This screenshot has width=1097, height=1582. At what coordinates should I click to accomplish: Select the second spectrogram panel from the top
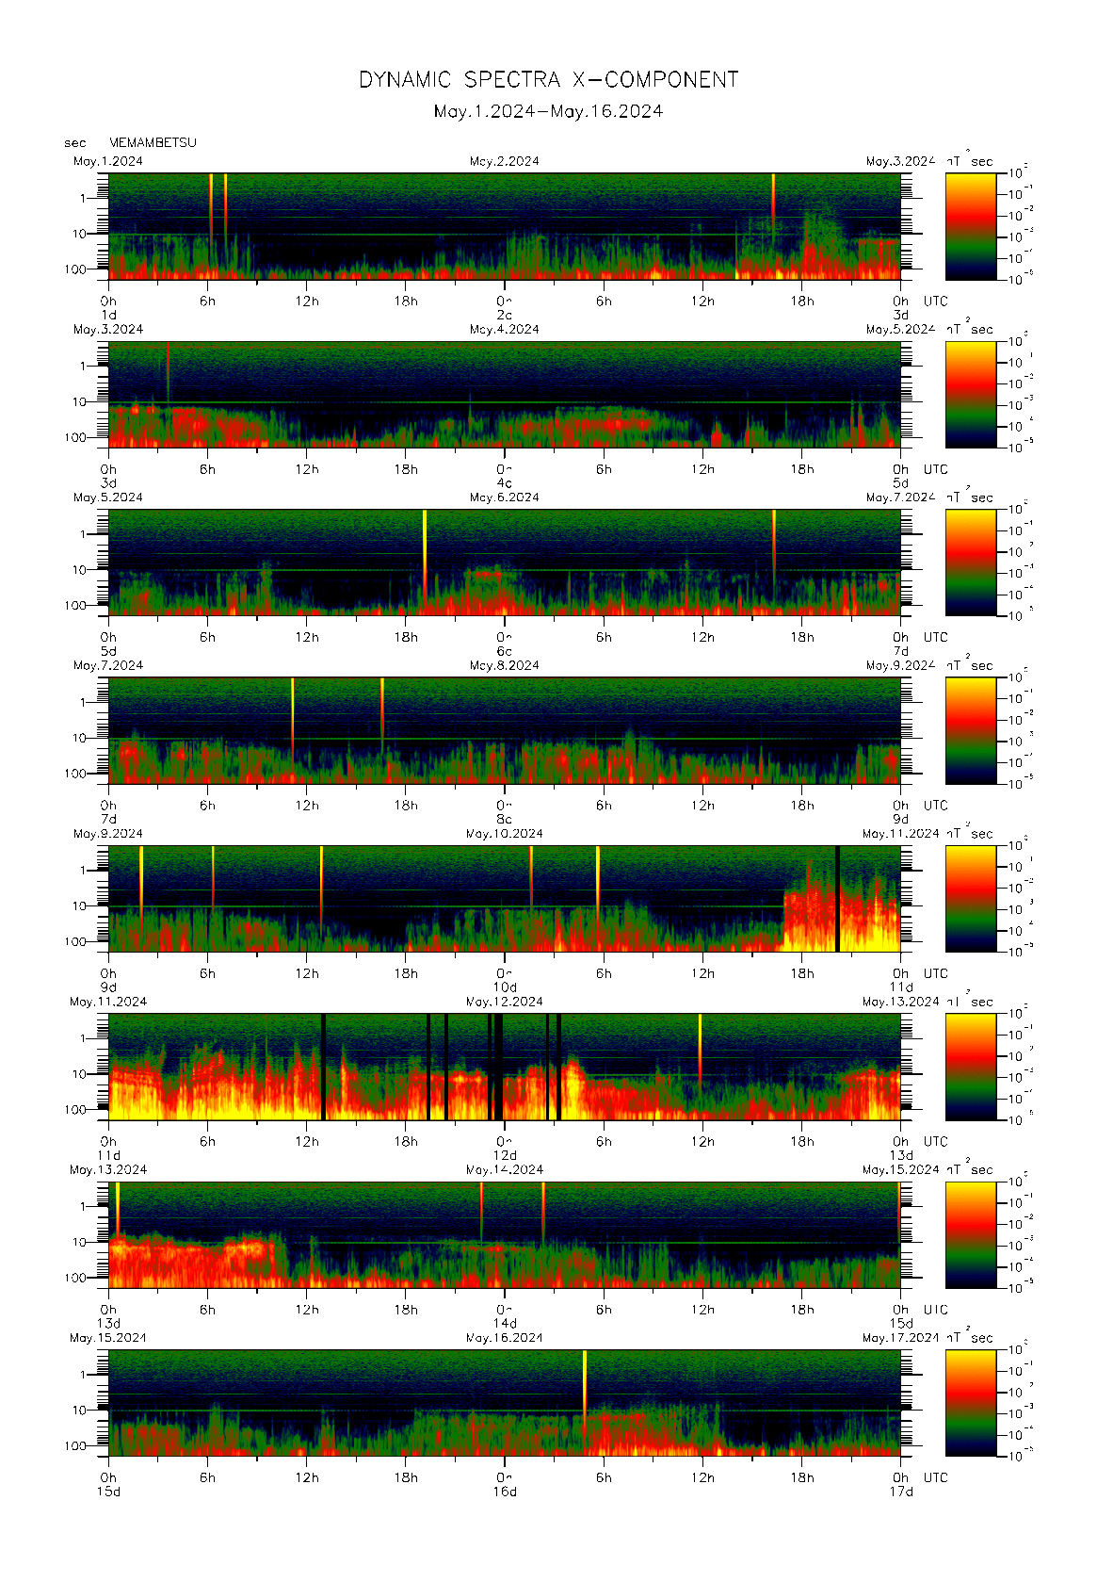pyautogui.click(x=504, y=394)
